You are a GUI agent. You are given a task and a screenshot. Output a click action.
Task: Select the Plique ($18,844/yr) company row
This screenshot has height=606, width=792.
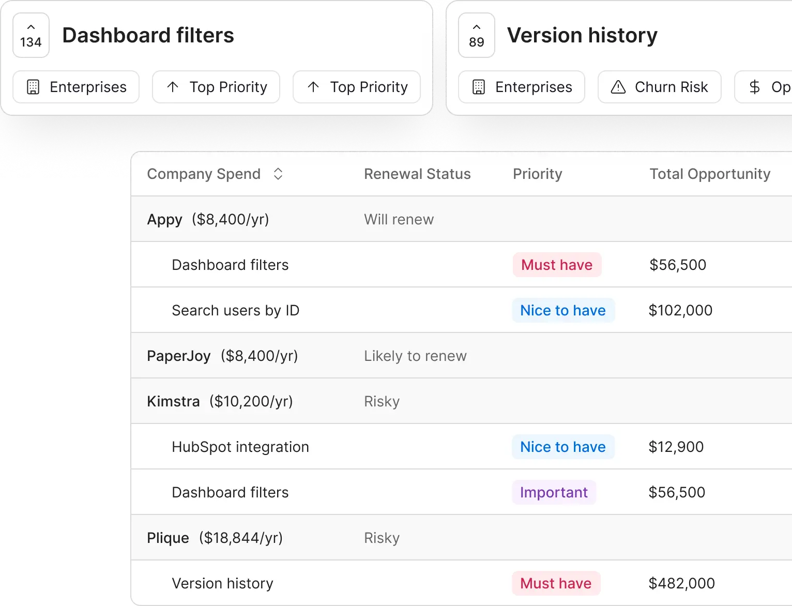(x=461, y=538)
